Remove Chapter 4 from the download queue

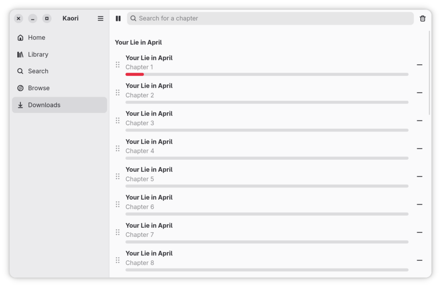tap(419, 149)
